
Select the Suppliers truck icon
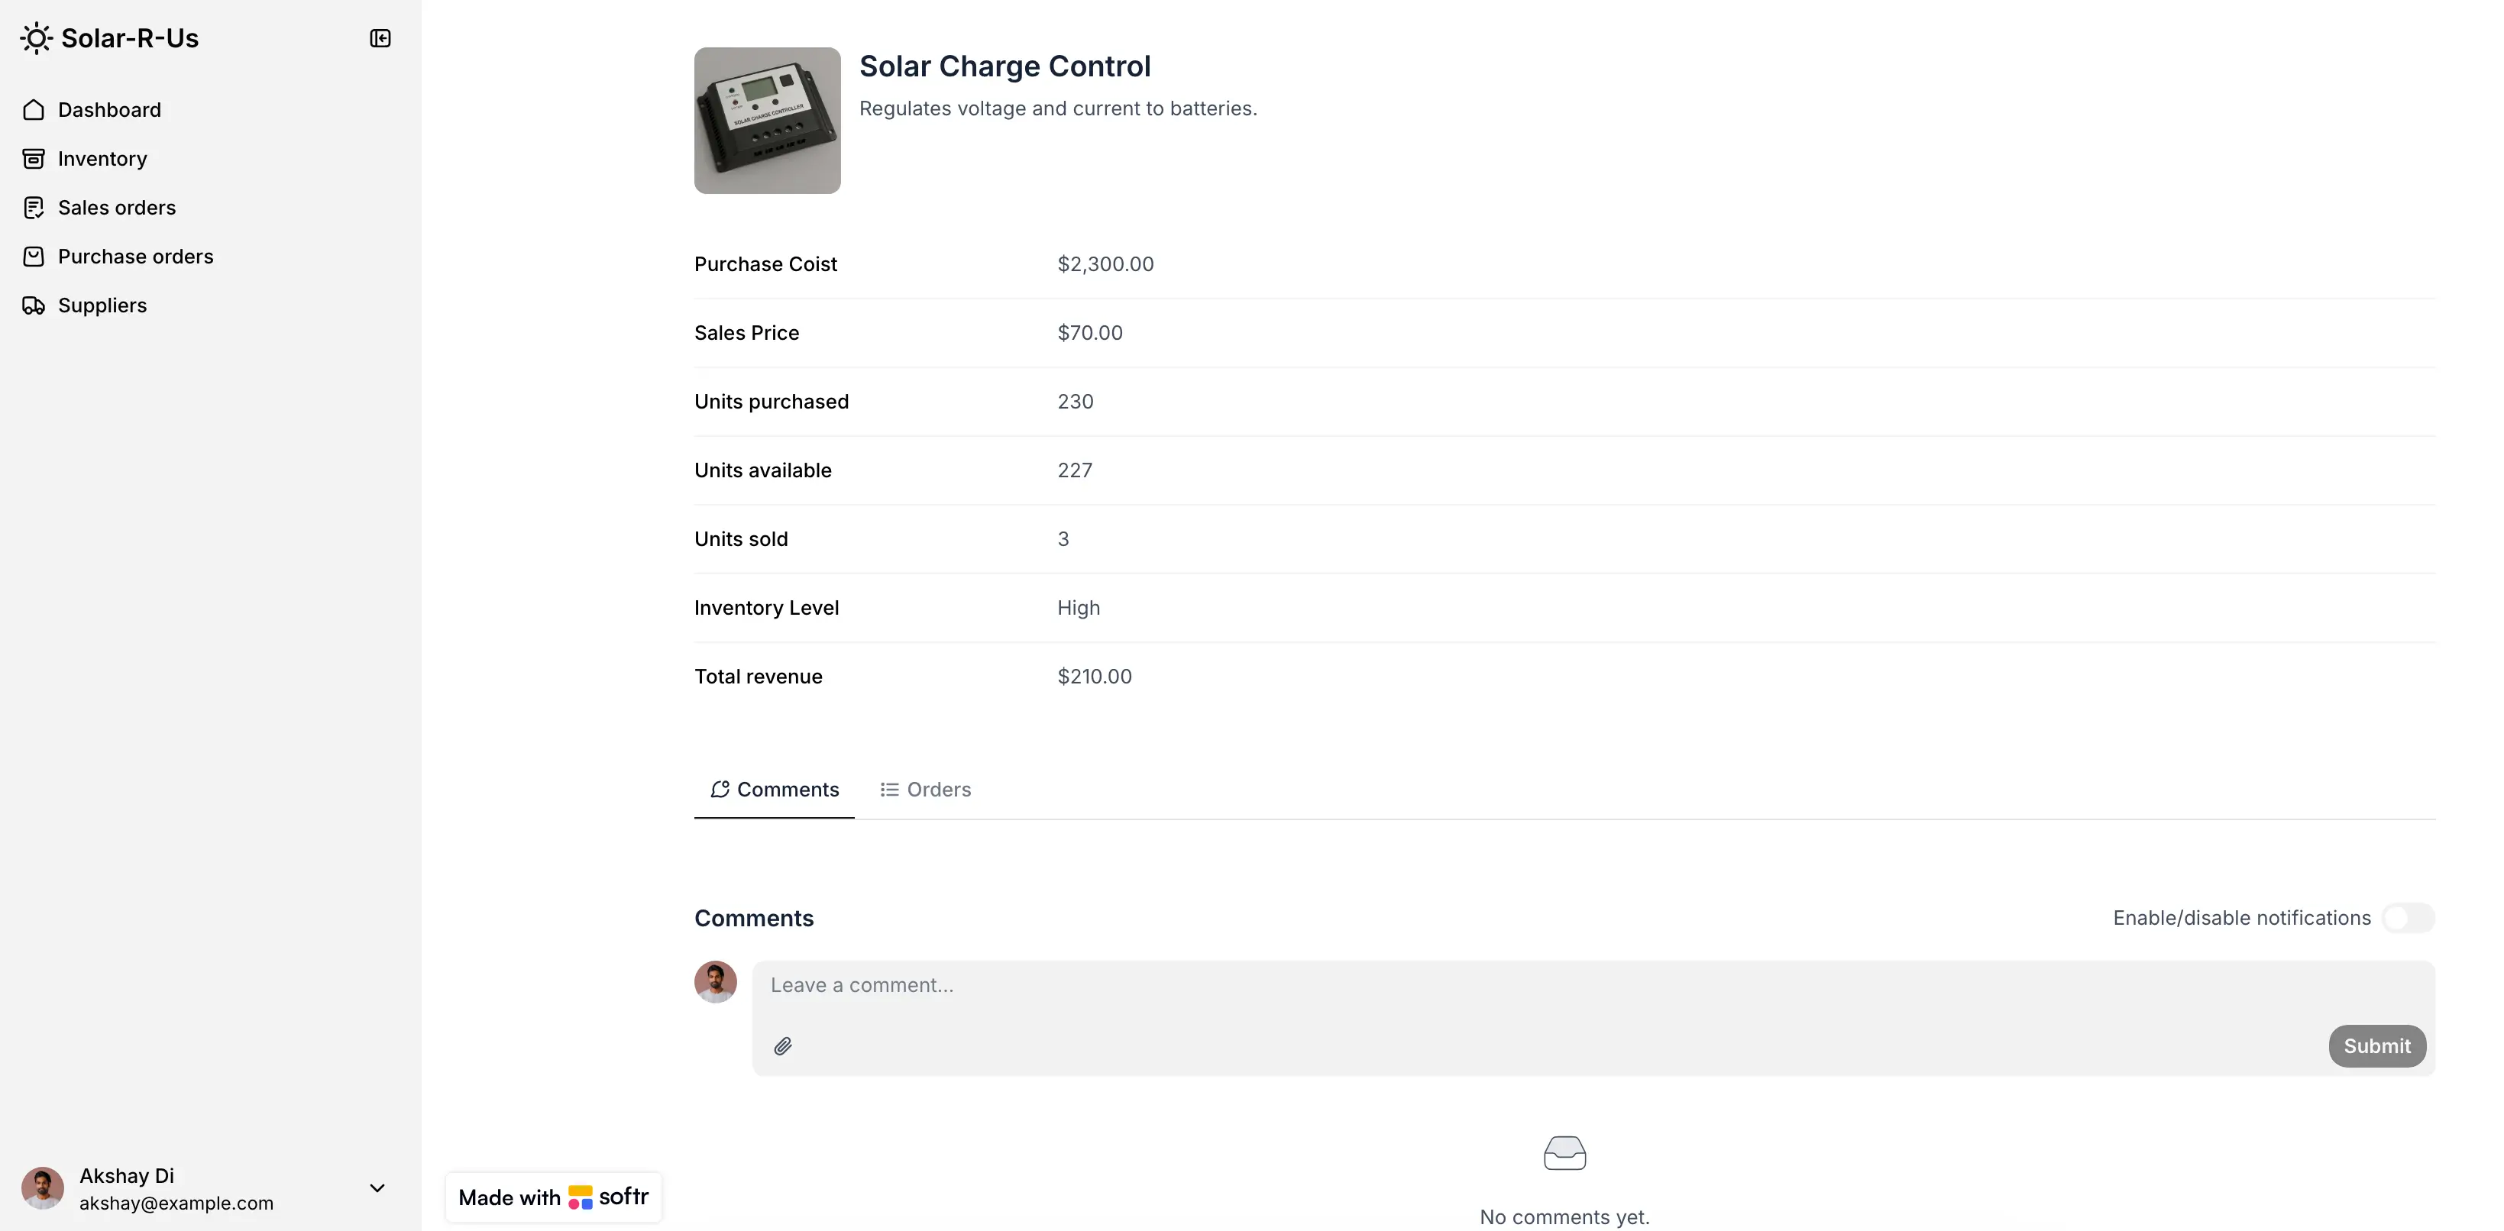34,304
